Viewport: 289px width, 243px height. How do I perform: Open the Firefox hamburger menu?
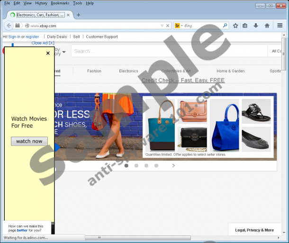click(x=280, y=26)
